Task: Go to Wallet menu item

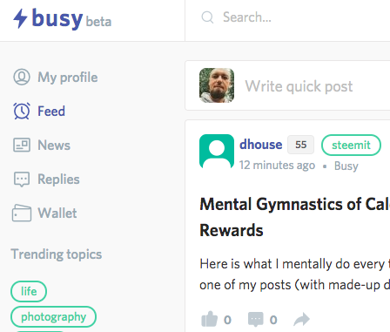Action: pos(57,213)
